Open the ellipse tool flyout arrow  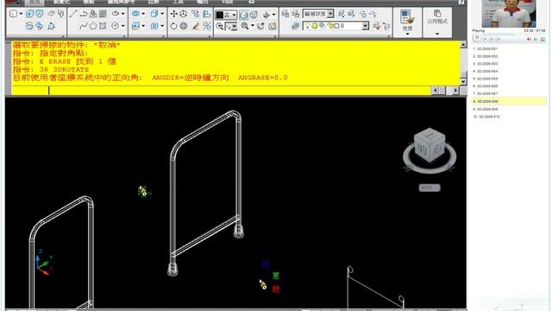[x=122, y=14]
